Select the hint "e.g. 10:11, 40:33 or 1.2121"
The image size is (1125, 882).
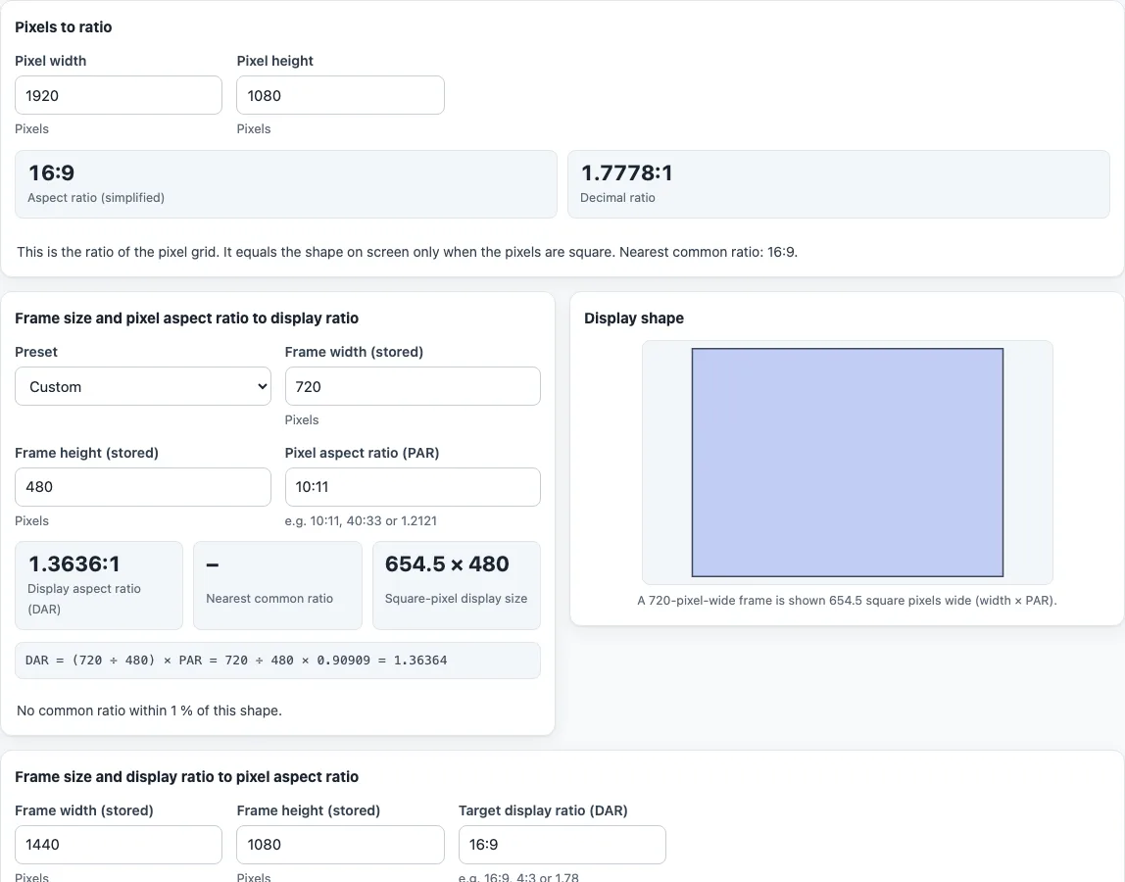(361, 521)
